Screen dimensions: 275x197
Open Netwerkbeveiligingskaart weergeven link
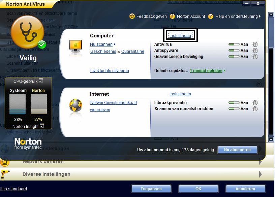tap(114, 106)
